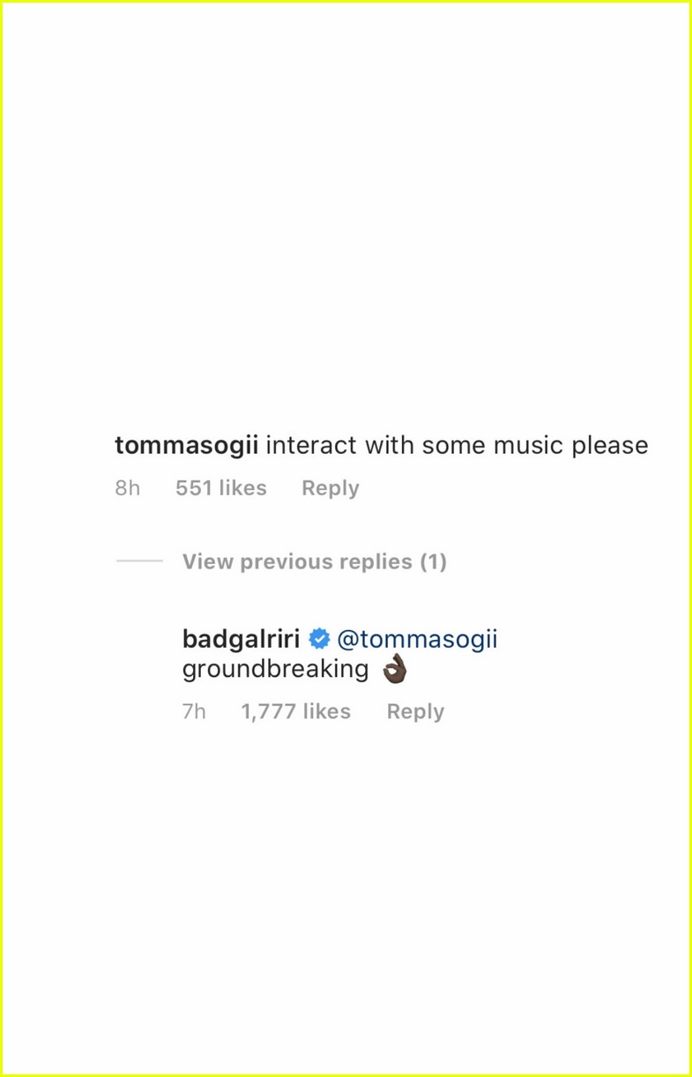Click the 7h timestamp on badgalriri's reply
The width and height of the screenshot is (692, 1077).
[194, 711]
